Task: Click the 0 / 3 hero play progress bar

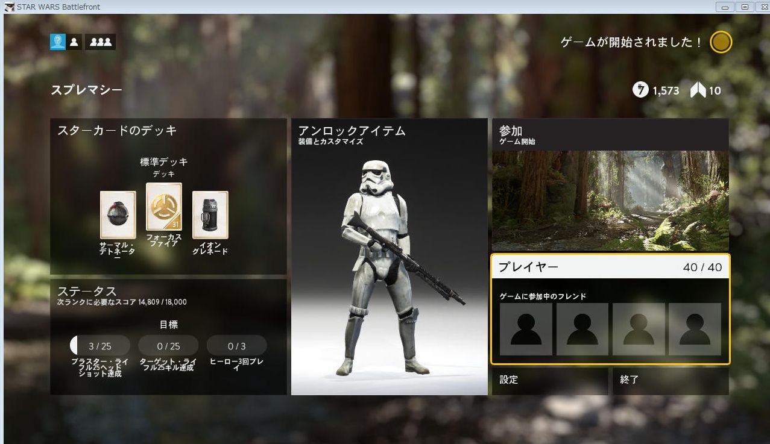Action: [x=236, y=346]
